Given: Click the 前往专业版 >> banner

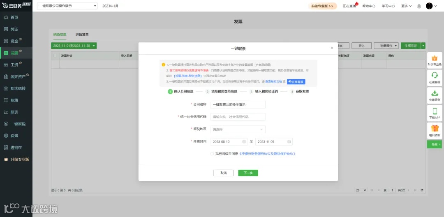Looking at the screenshot, I should click(323, 6).
